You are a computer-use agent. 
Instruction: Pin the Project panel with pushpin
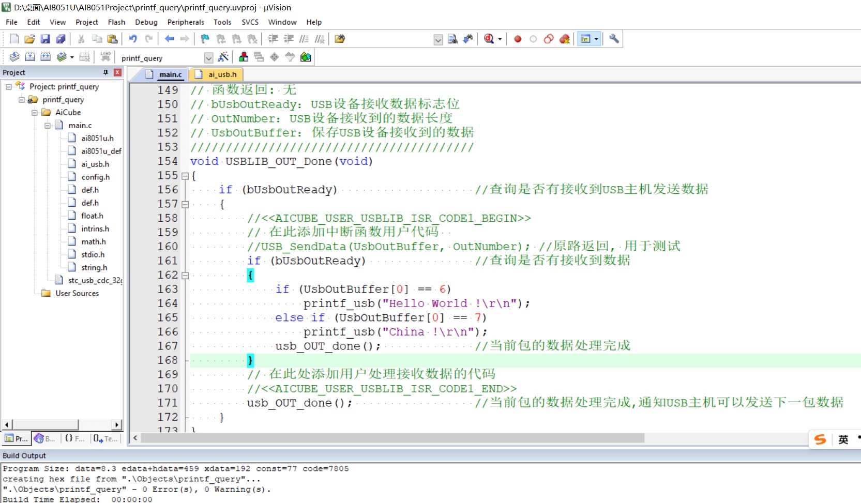[105, 72]
